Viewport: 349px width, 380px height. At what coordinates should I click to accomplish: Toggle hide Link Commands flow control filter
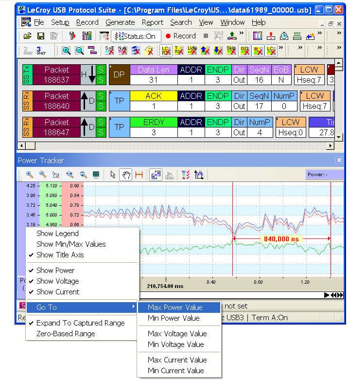click(x=166, y=51)
